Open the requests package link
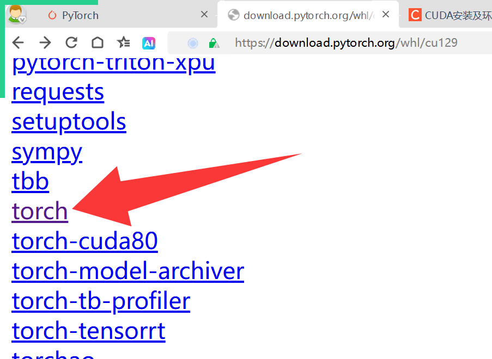Image resolution: width=492 pixels, height=359 pixels. [x=58, y=92]
